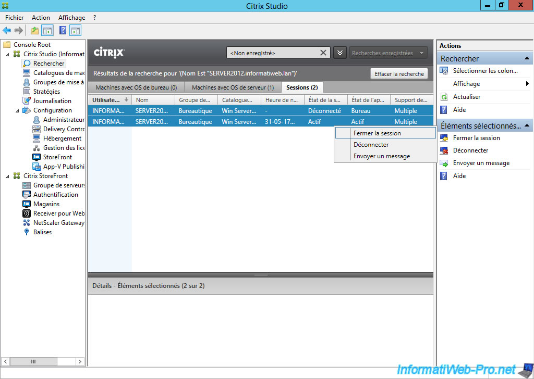Screen dimensions: 534x379
Task: Expand the Affichage submenu arrow
Action: point(527,84)
